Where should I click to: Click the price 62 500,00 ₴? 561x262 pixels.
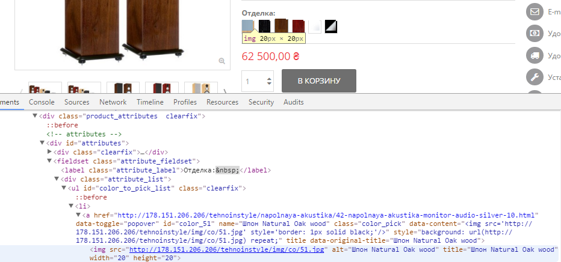pyautogui.click(x=270, y=56)
